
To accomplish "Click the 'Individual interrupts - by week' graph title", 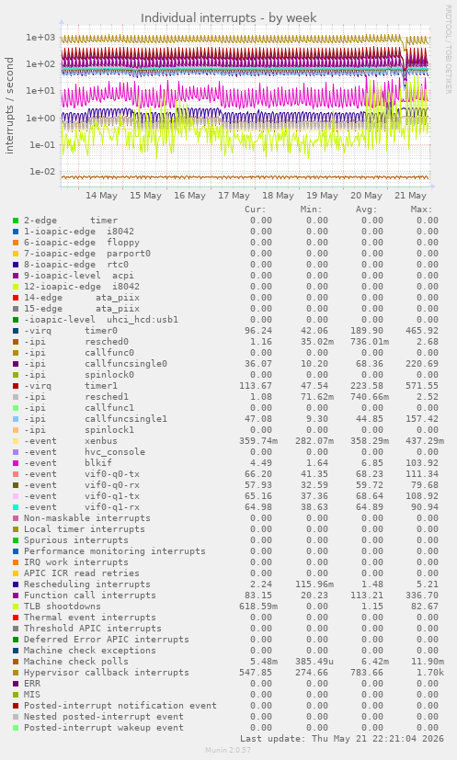I will [x=228, y=18].
